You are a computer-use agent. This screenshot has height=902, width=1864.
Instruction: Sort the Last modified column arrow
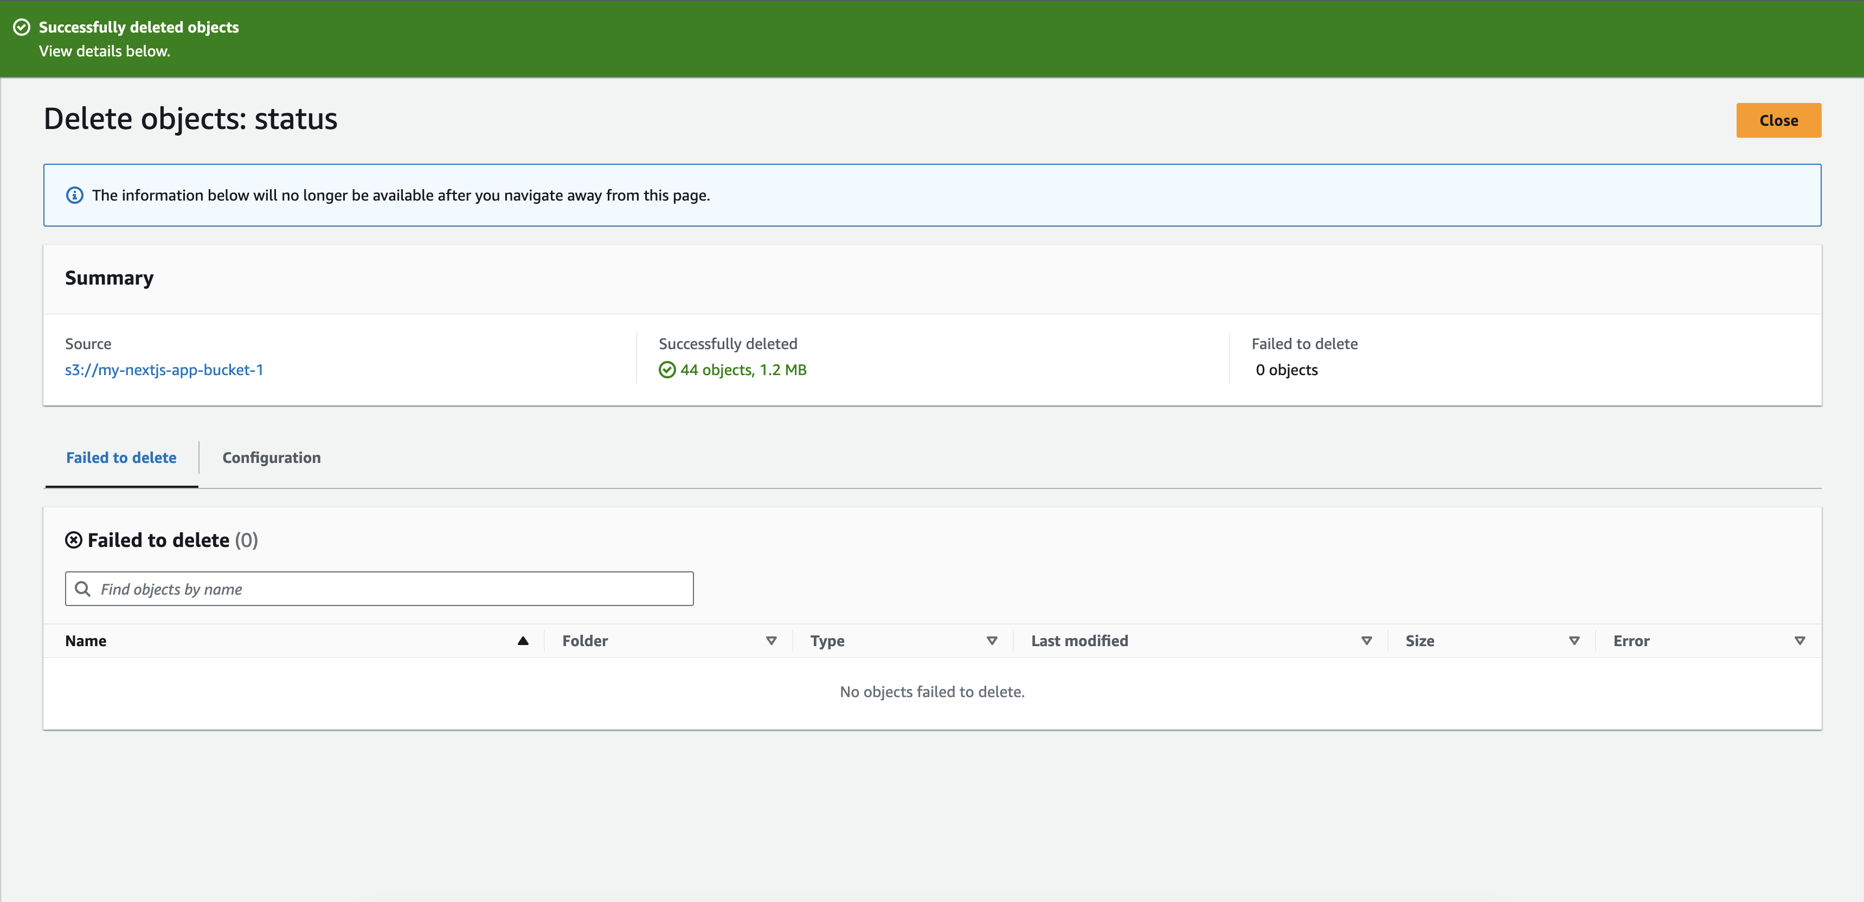pos(1366,641)
